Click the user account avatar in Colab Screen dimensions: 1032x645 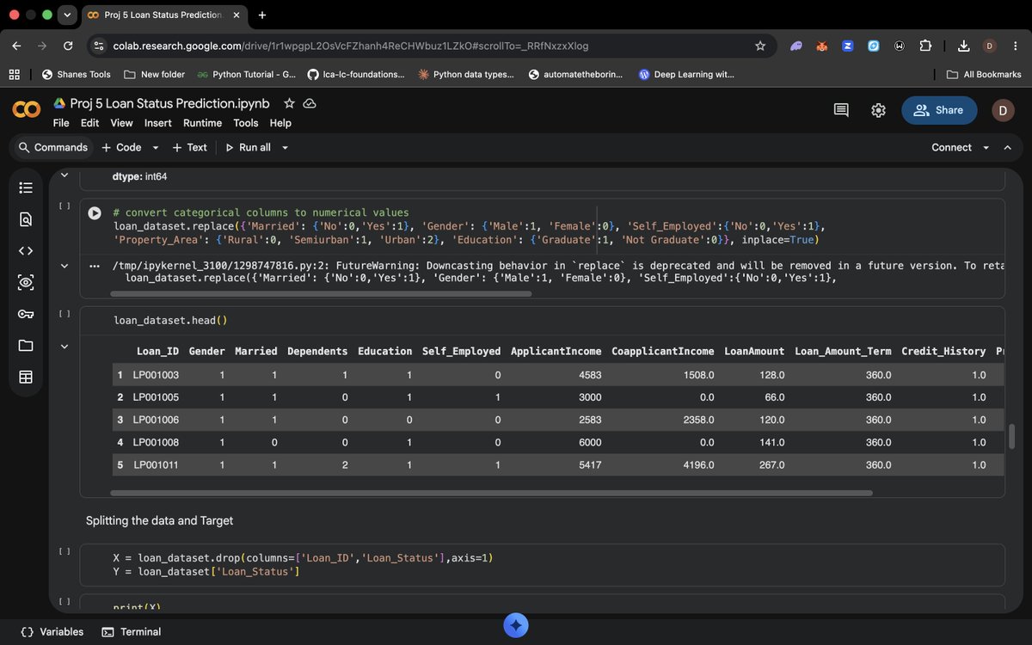(1003, 110)
